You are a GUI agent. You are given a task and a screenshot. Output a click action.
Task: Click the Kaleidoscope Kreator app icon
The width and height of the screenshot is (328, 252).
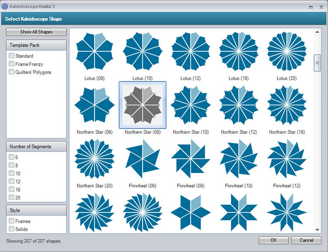[x=5, y=7]
